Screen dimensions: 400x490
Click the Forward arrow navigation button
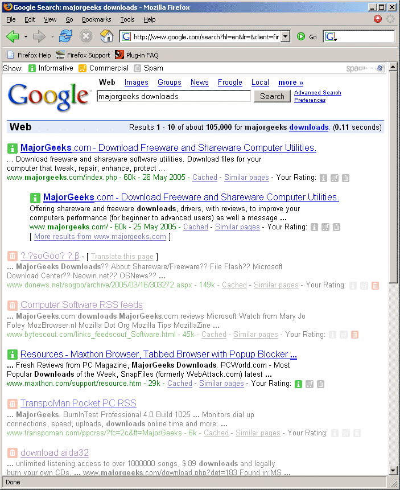(39, 36)
